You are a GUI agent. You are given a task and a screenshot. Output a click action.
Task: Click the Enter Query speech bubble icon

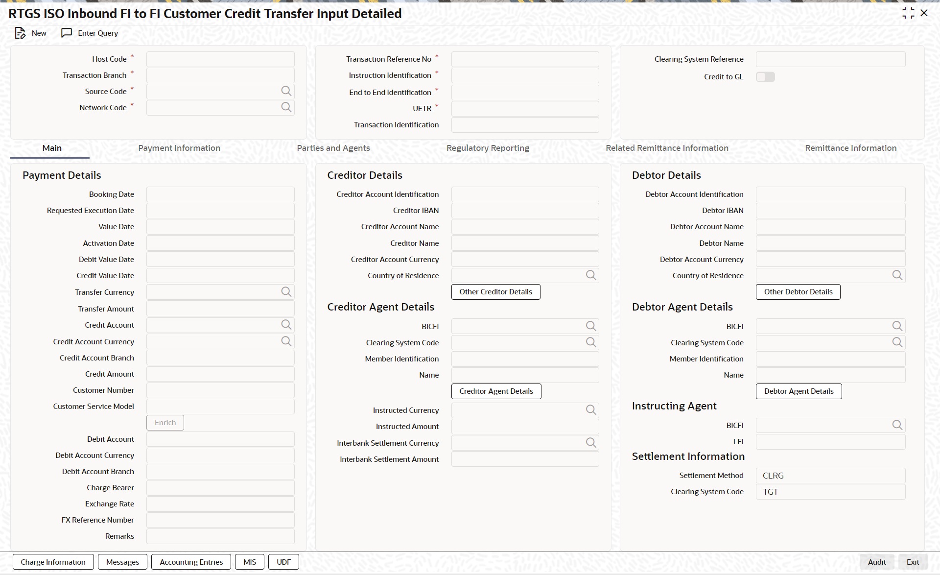point(67,33)
